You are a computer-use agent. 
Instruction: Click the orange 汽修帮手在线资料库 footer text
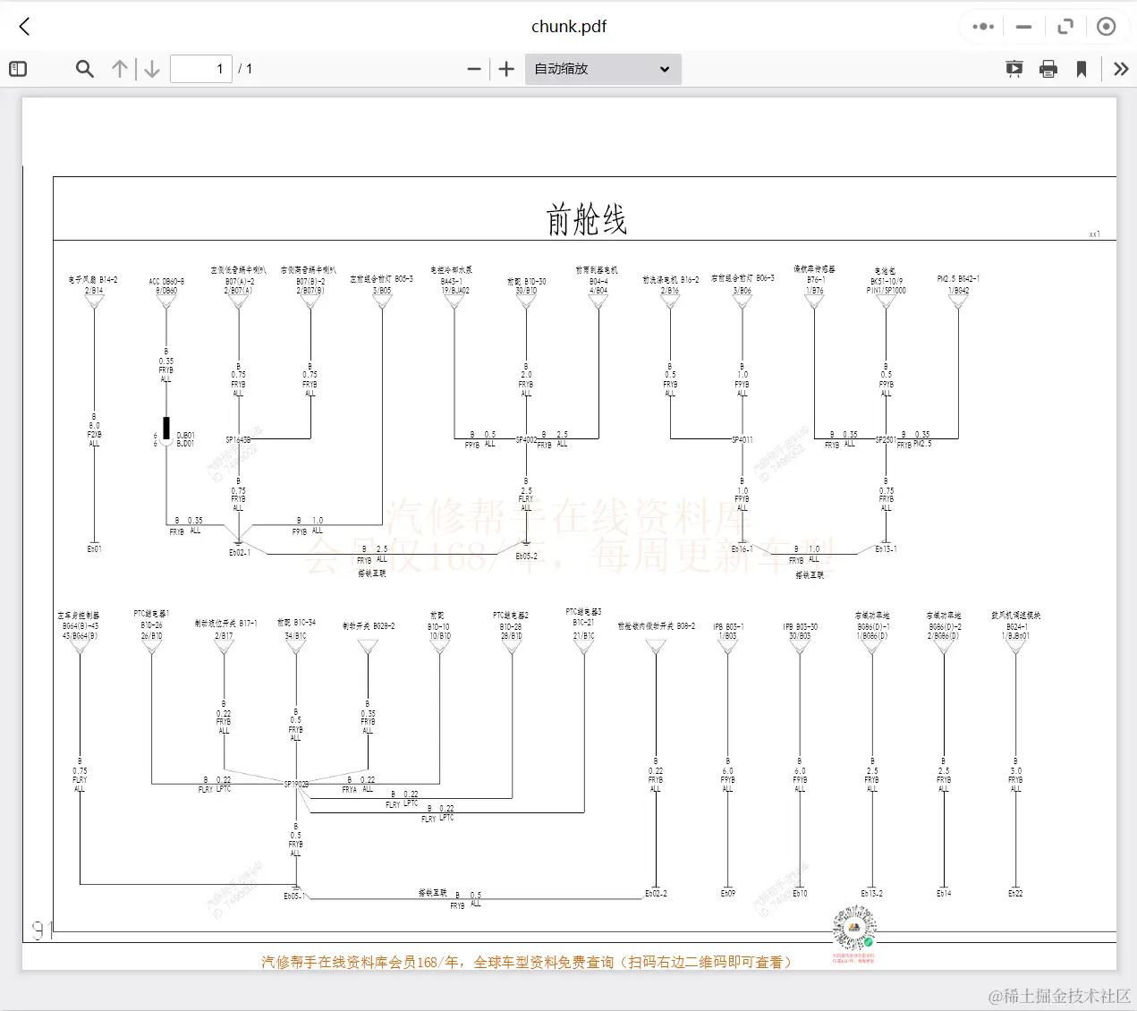pyautogui.click(x=526, y=962)
